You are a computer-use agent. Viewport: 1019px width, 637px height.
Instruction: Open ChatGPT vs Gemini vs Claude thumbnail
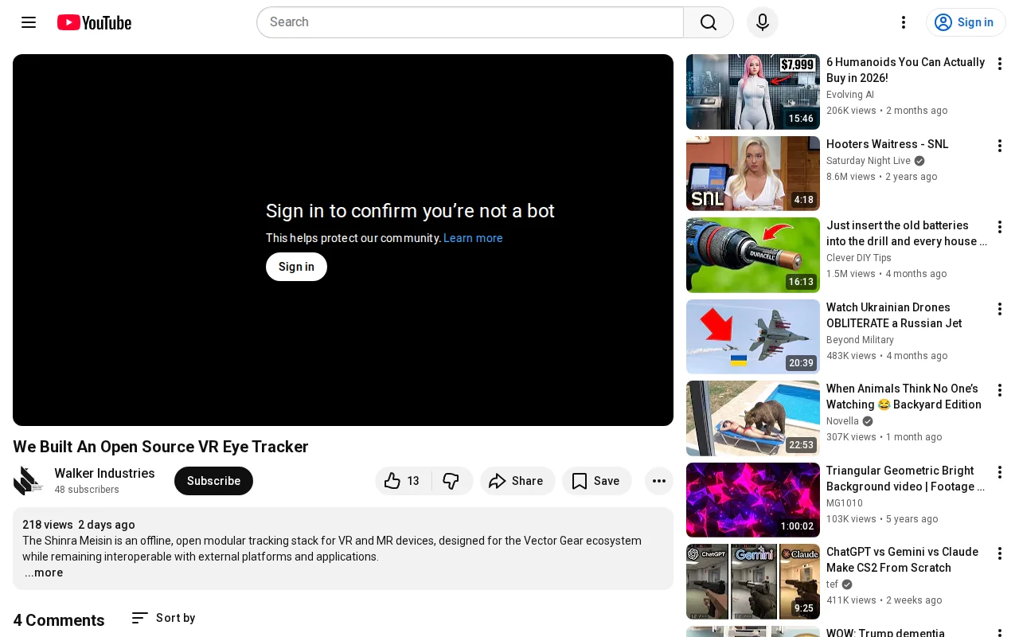click(753, 581)
